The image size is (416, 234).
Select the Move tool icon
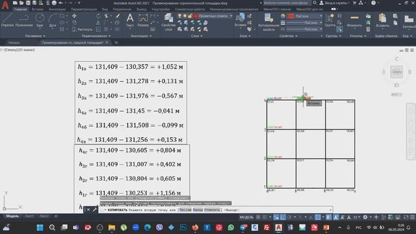tap(74, 16)
